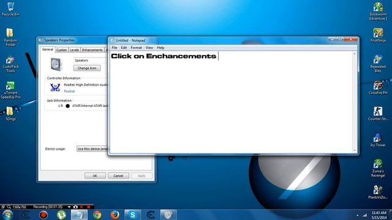The image size is (392, 220).
Task: Click the network signal tray icon
Action: coord(365,215)
